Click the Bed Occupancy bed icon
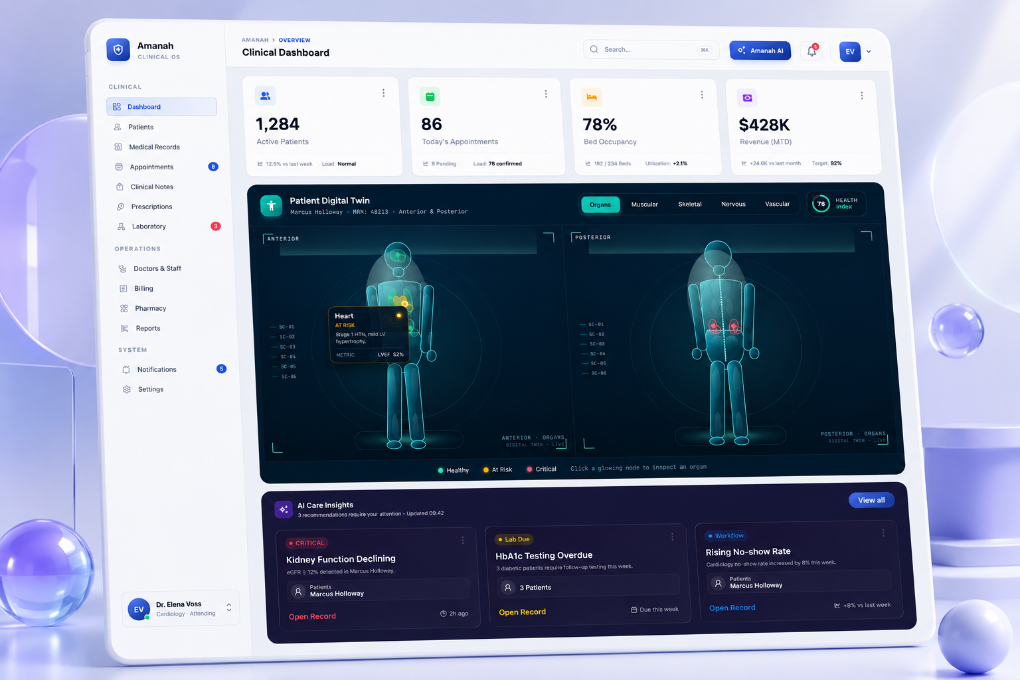1020x680 pixels. pyautogui.click(x=592, y=97)
